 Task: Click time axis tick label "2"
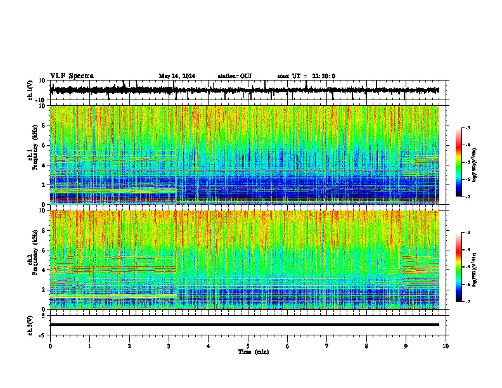(129, 346)
